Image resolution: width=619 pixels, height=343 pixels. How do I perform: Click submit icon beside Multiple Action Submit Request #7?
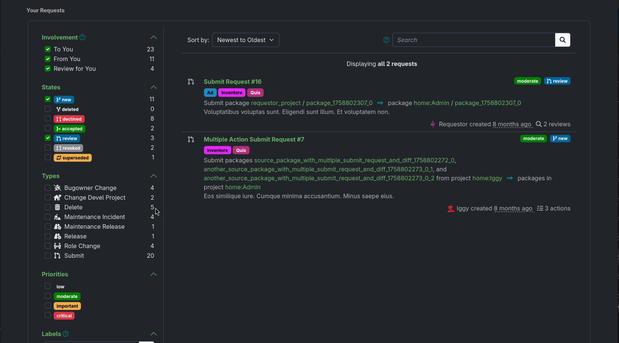click(191, 139)
